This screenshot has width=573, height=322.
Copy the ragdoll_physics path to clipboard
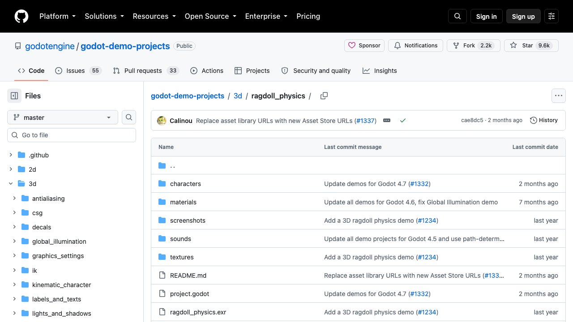(324, 96)
